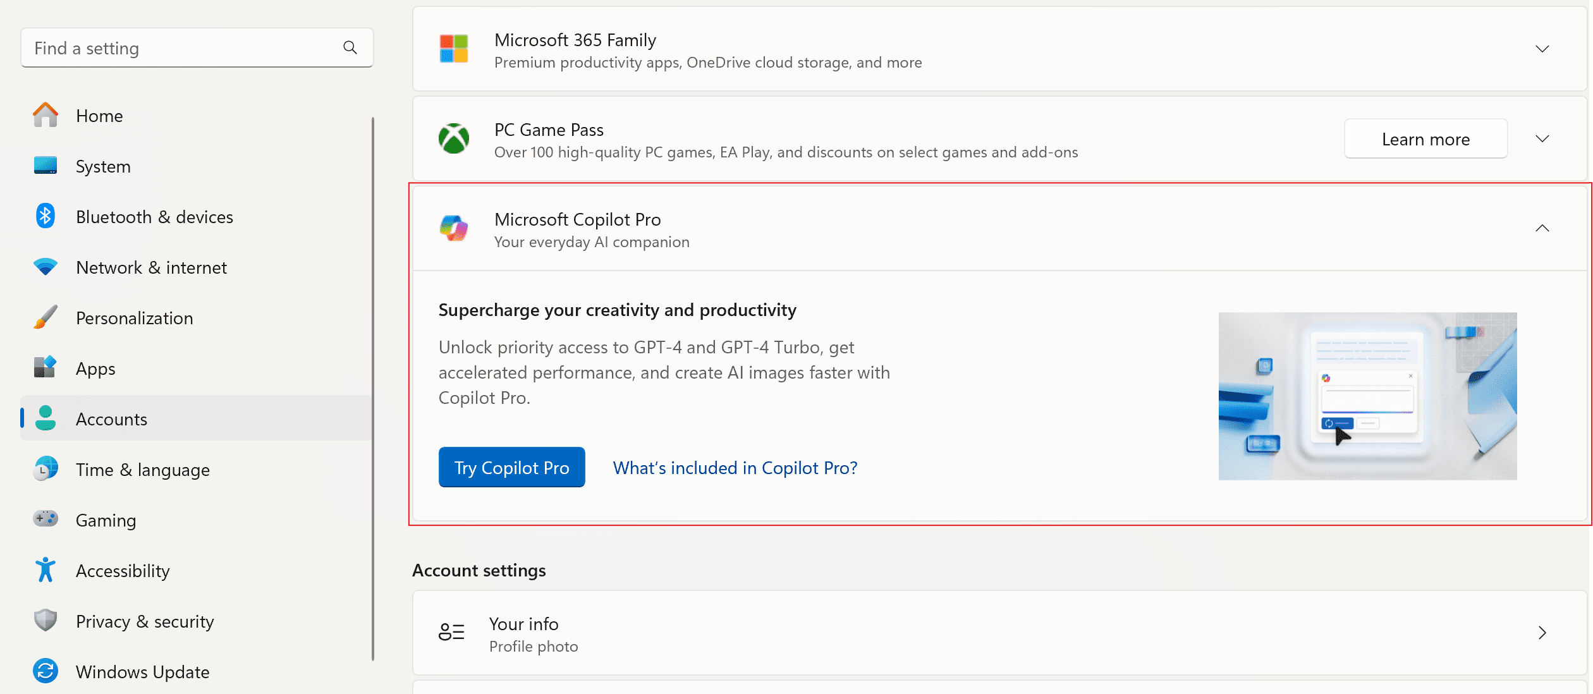This screenshot has height=694, width=1593.
Task: Click the Accessibility figure icon
Action: (x=46, y=570)
